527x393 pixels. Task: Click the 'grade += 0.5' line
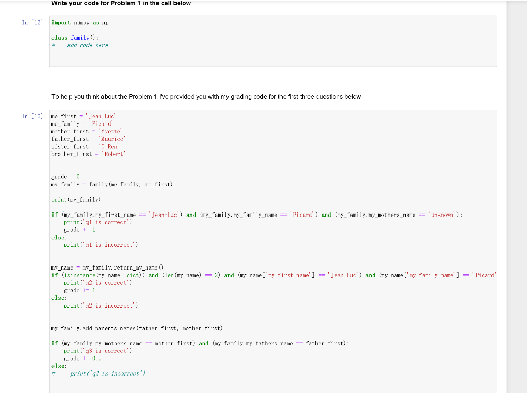pos(83,359)
